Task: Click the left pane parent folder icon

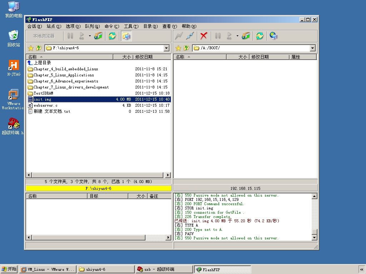Action: coord(39,48)
